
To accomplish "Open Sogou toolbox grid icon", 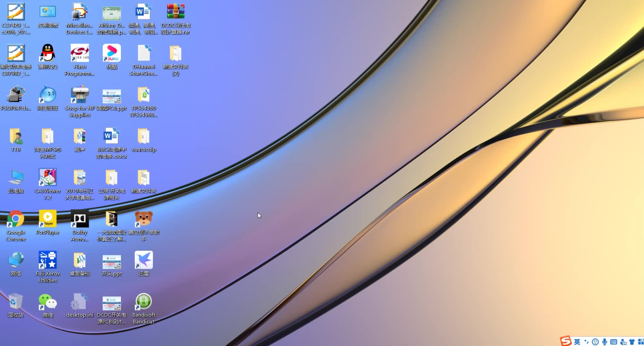I will click(641, 342).
